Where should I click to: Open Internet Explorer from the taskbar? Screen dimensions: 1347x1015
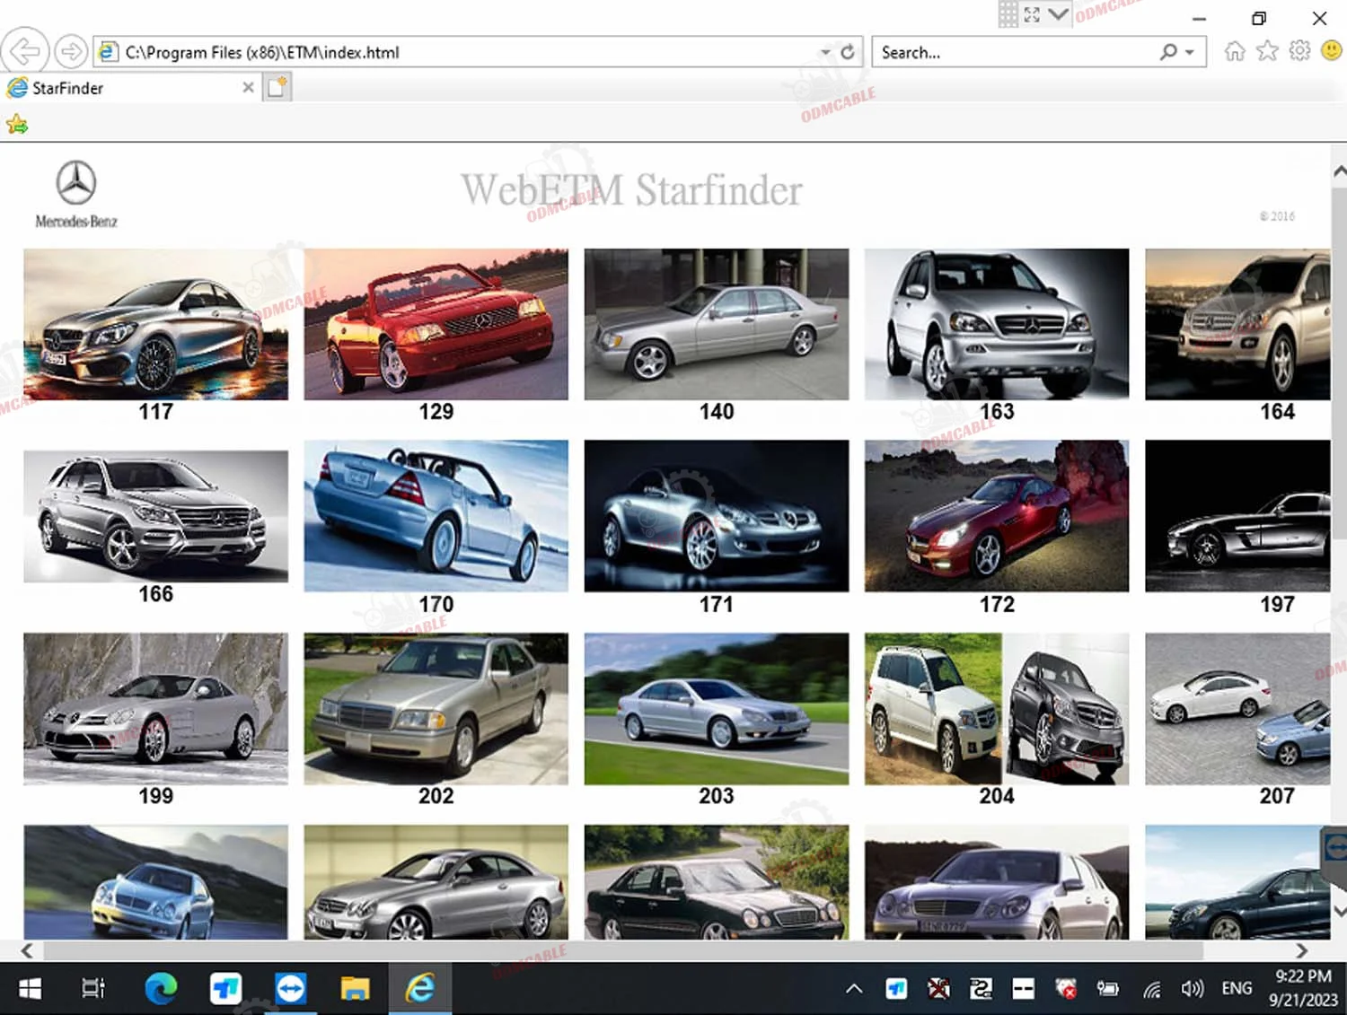(419, 988)
